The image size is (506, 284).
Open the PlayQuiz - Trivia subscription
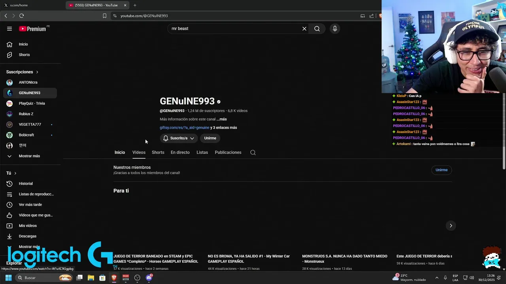[x=30, y=103]
